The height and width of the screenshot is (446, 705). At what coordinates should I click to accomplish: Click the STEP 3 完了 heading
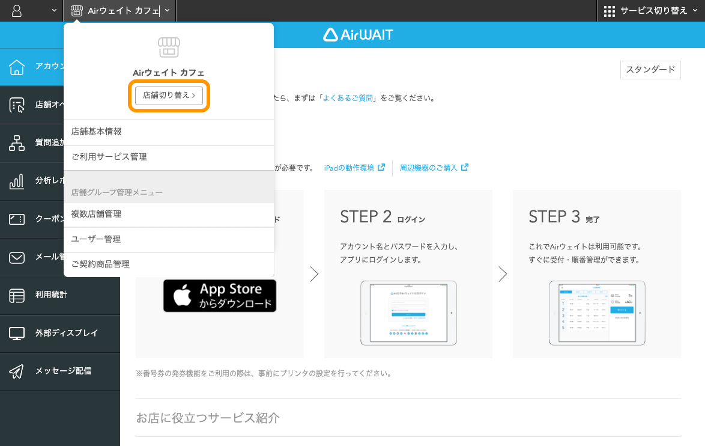point(564,217)
